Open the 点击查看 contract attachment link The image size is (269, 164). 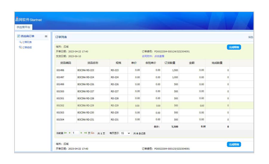click(159, 56)
